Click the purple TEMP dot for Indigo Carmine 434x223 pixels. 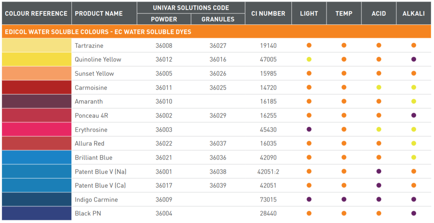click(x=344, y=199)
